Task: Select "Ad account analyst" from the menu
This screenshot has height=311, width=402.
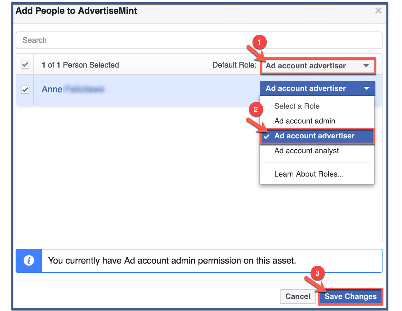Action: coord(306,151)
